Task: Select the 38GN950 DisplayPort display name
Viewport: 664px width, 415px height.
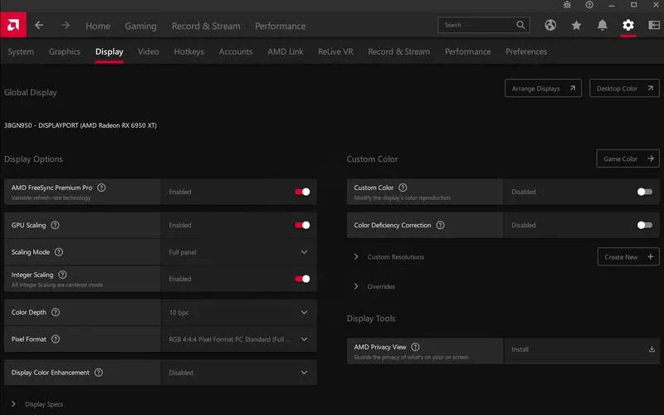Action: click(x=81, y=125)
